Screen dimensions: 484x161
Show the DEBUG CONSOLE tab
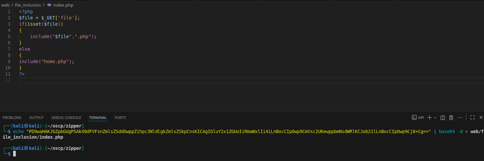click(66, 118)
